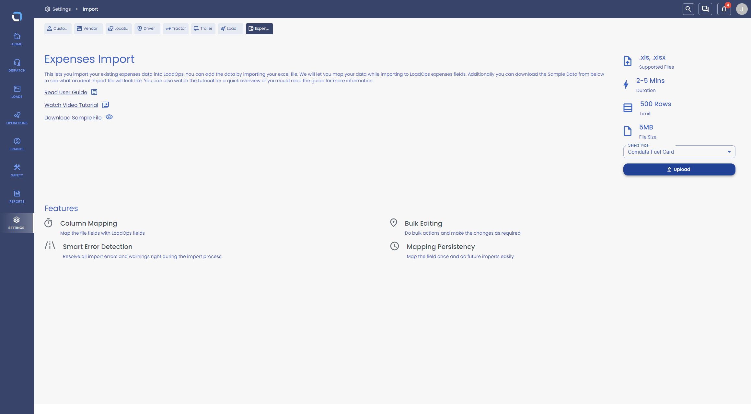View notifications bell with badge

click(724, 9)
